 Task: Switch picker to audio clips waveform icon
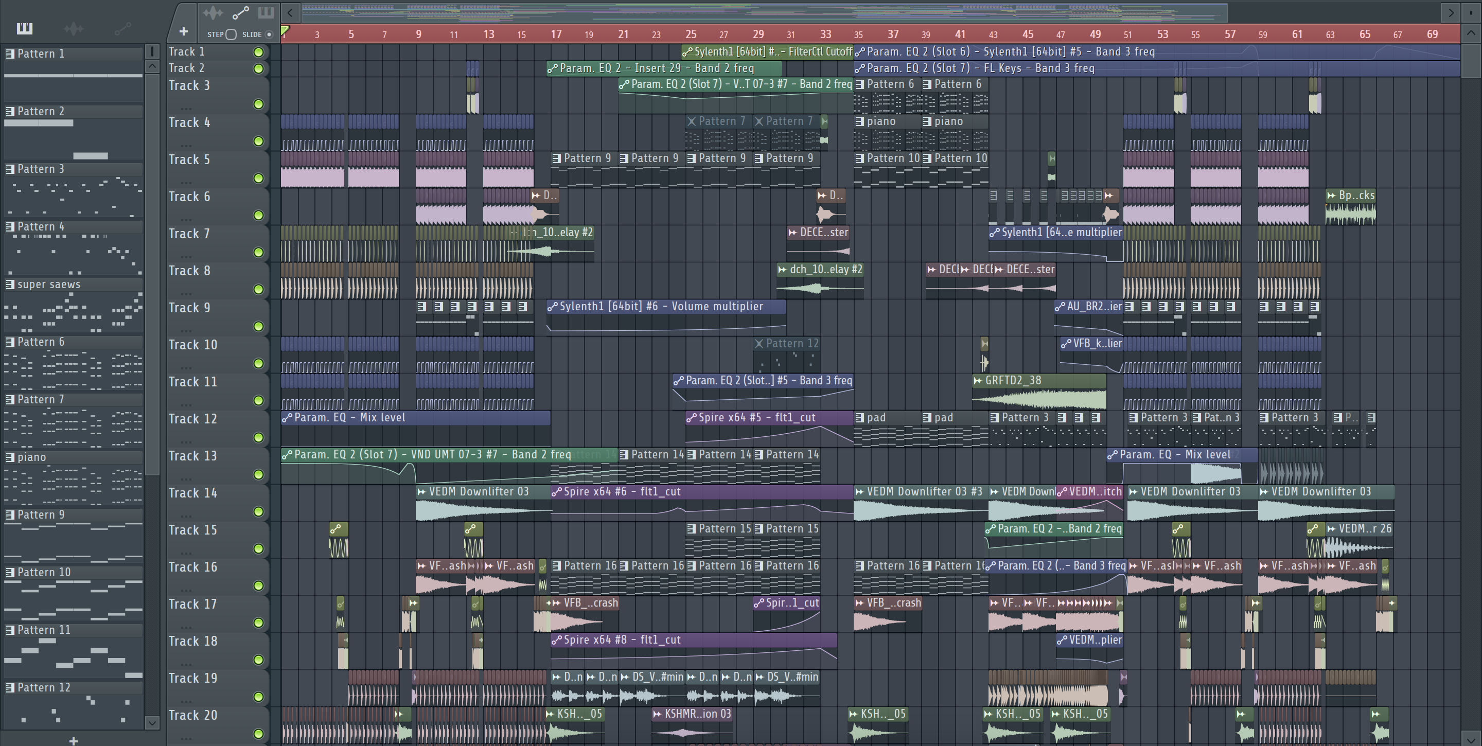[x=74, y=28]
